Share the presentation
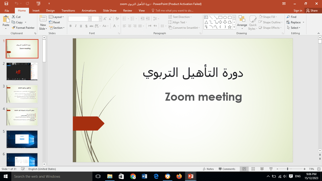The width and height of the screenshot is (322, 181). [x=312, y=10]
